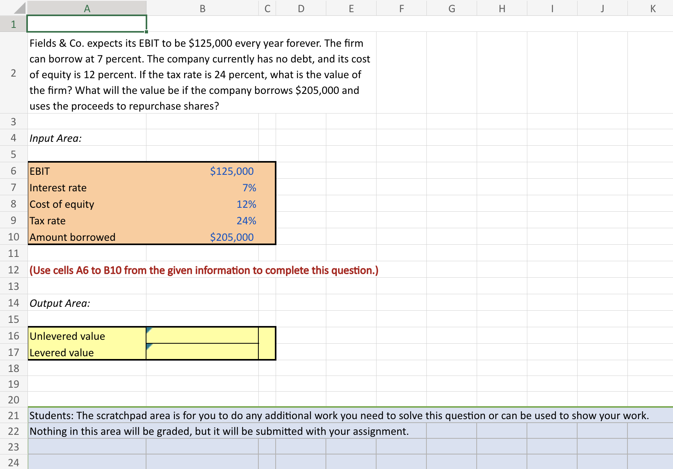
Task: Select the 'Interest rate' label cell
Action: pyautogui.click(x=87, y=187)
